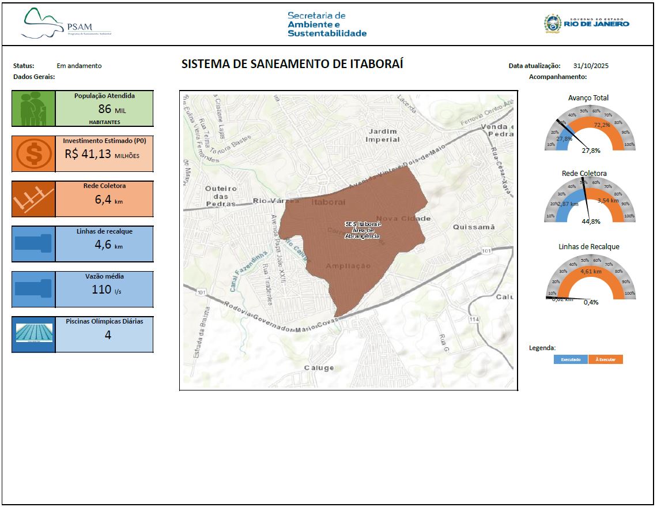Viewport: 657px width, 507px height.
Task: Click the Em andamento status text
Action: (79, 66)
